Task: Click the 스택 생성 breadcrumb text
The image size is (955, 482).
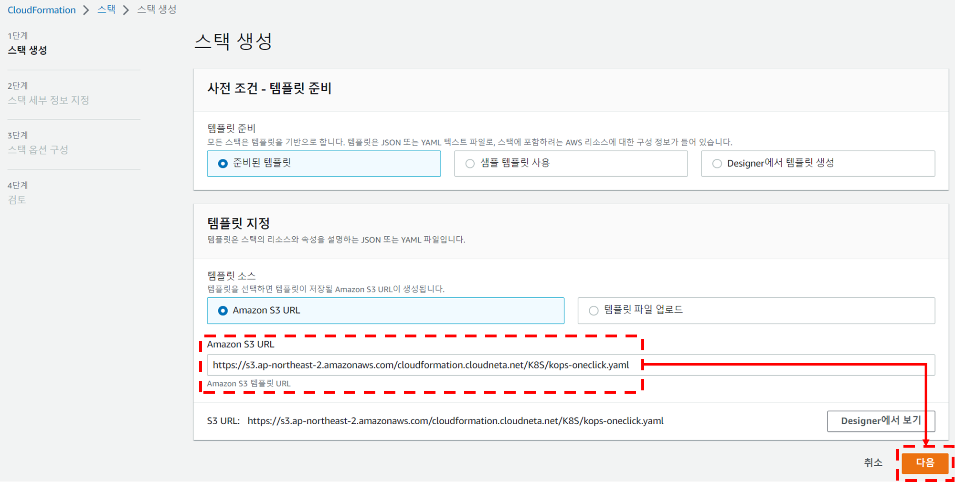Action: pos(157,10)
